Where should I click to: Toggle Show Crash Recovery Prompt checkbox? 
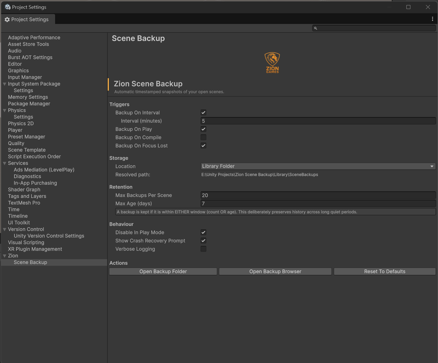(203, 240)
